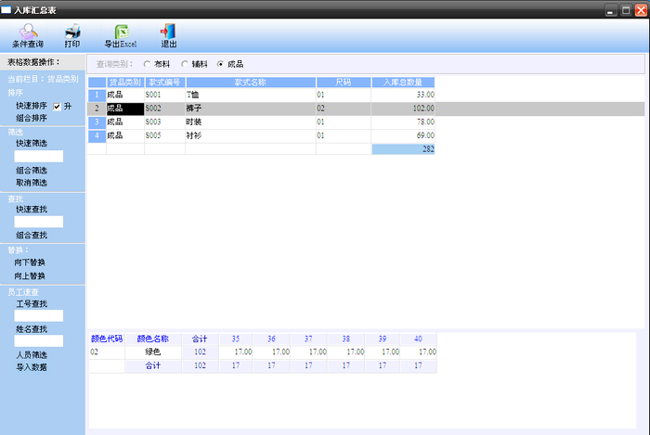This screenshot has width=650, height=435.
Task: Focus the 快速查找 text box
Action: point(38,222)
